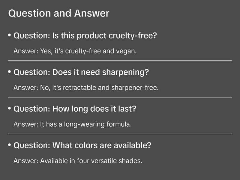Viewport: 240px width, 180px height.
Task: Select the "How long does it last?" question
Action: (75, 109)
